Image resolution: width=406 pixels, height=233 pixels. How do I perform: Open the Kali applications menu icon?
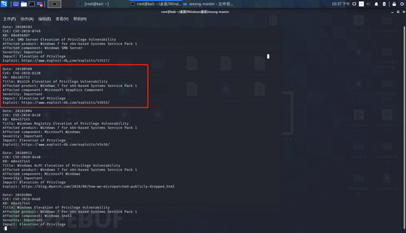[x=4, y=4]
